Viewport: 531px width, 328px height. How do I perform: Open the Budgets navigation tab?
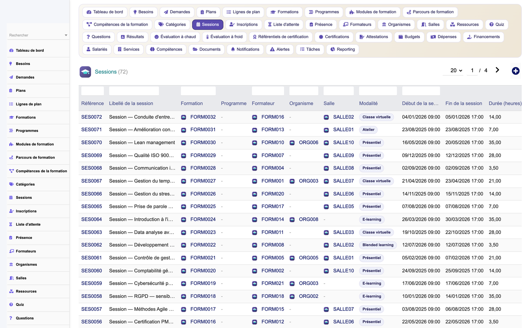pyautogui.click(x=409, y=37)
